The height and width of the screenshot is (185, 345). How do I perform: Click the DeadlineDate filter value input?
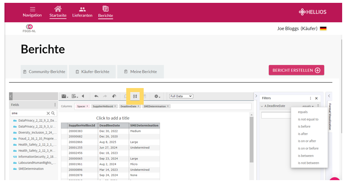[276, 115]
